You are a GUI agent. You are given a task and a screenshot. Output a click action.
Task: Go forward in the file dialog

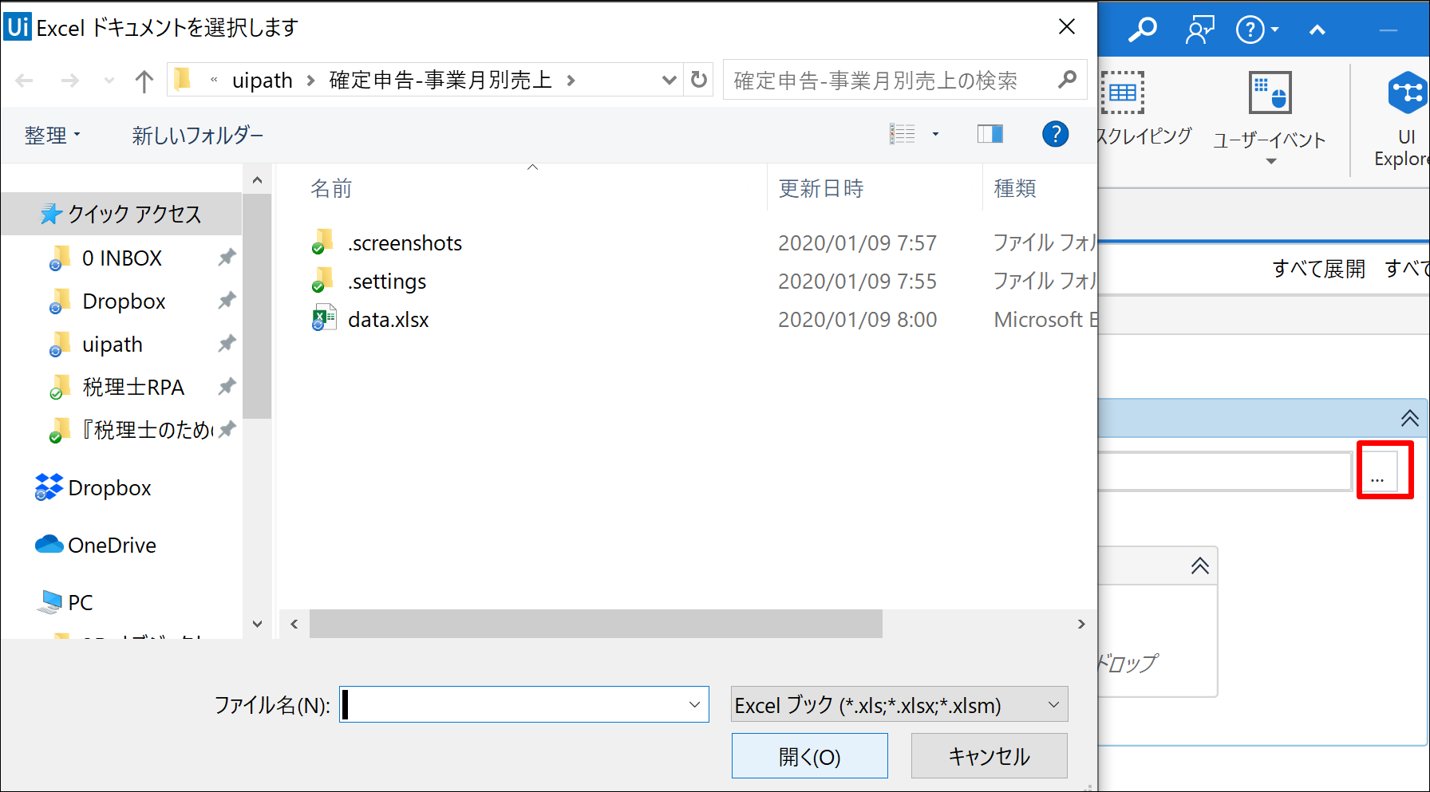(70, 81)
